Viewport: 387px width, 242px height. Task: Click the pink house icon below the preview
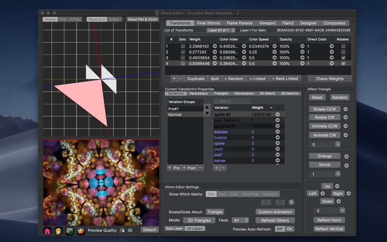point(48,231)
